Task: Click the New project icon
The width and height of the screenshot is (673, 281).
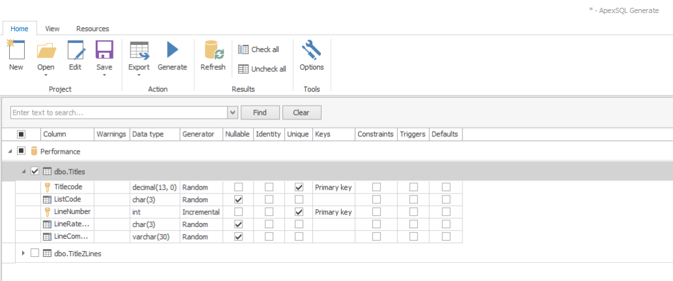Action: 16,51
